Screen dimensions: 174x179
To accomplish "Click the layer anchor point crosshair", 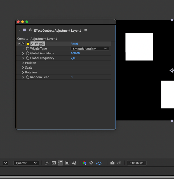I will [x=172, y=70].
